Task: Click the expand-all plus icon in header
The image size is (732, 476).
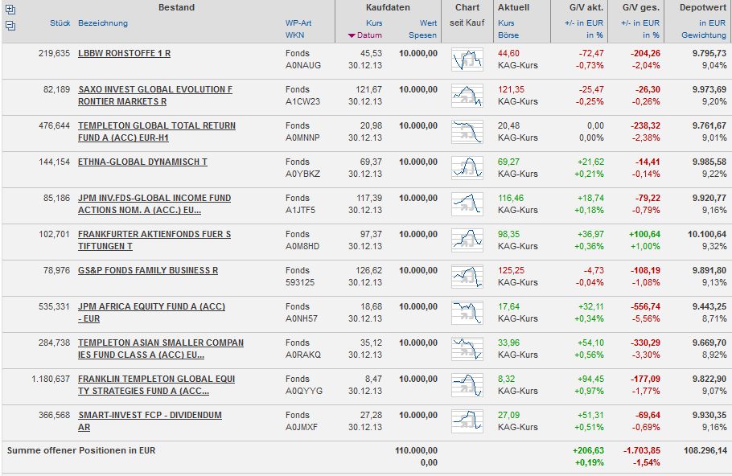Action: tap(10, 9)
